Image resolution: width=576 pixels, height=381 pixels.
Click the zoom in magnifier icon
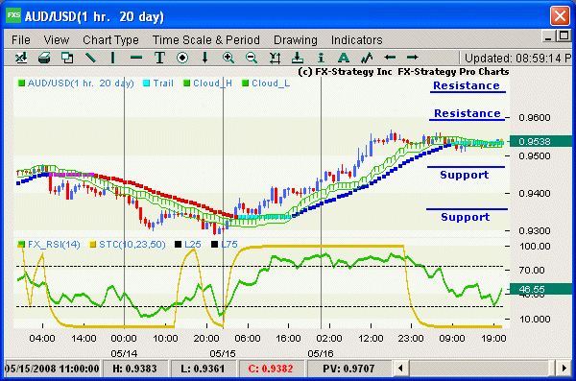[x=228, y=58]
